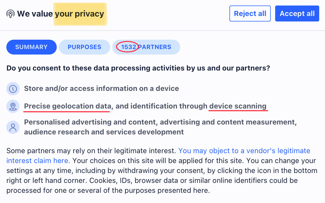The width and height of the screenshot is (325, 203).
Task: Click the highlighted "your privacy" words
Action: point(79,14)
